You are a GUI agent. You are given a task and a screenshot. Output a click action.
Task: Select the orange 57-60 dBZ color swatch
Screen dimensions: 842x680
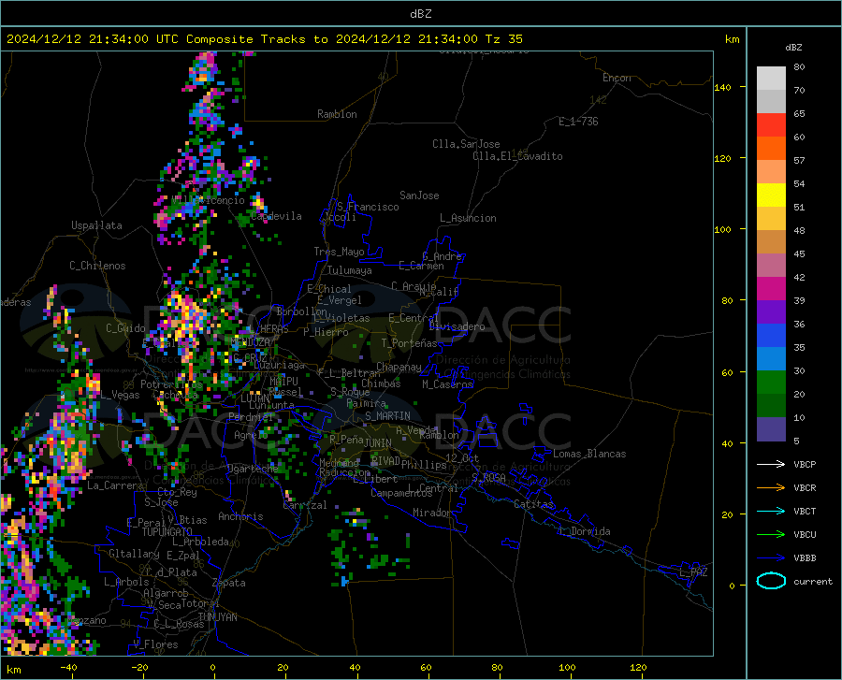point(771,149)
